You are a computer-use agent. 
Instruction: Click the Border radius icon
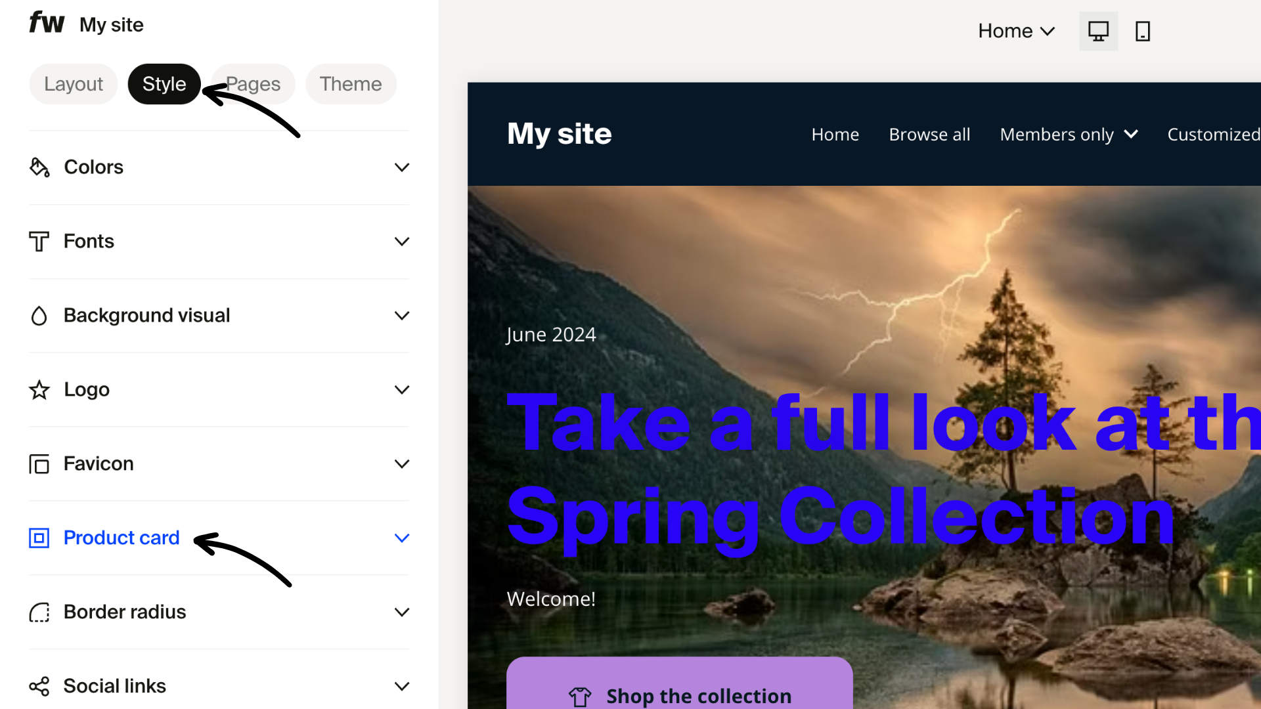[x=39, y=612]
